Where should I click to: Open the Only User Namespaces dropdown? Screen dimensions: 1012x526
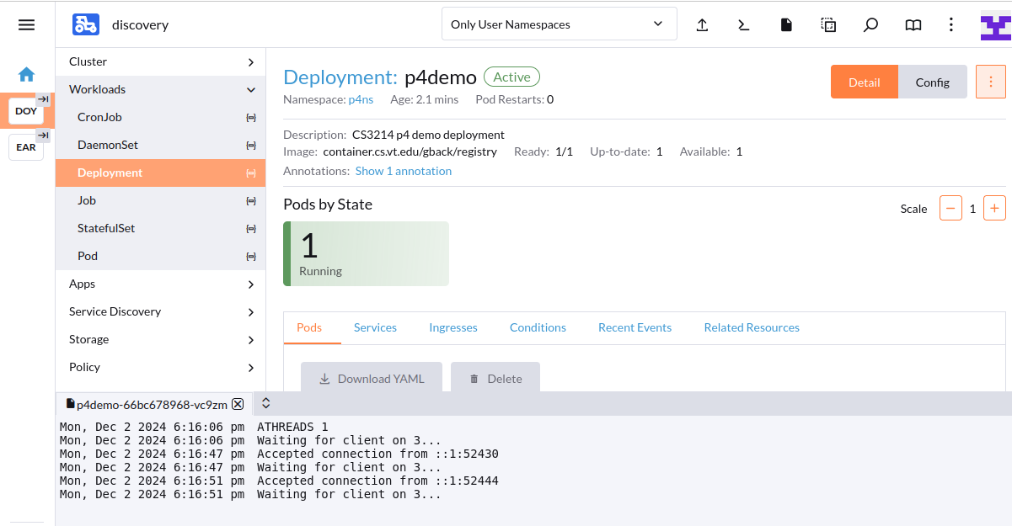tap(559, 24)
